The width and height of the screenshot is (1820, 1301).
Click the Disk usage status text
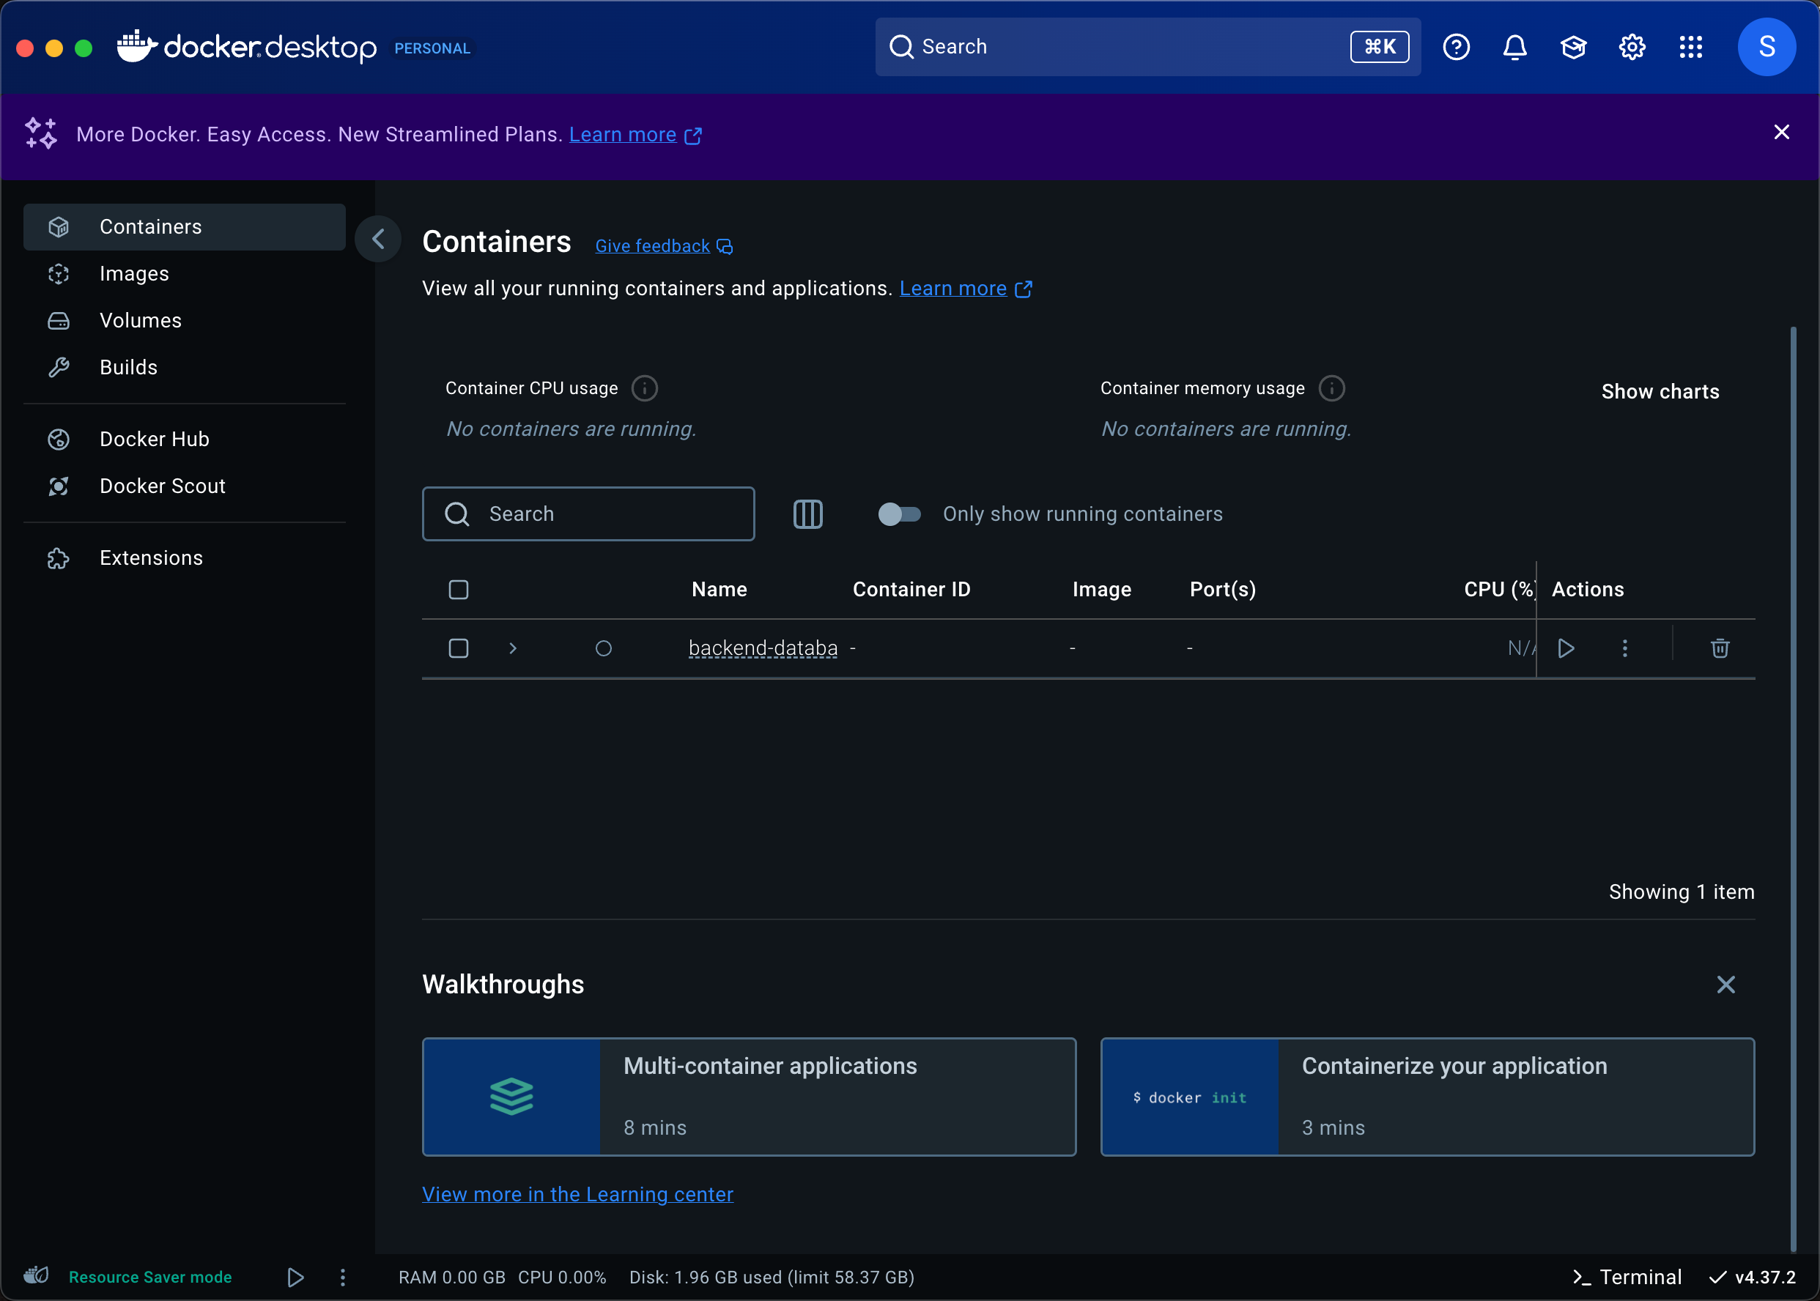[772, 1277]
